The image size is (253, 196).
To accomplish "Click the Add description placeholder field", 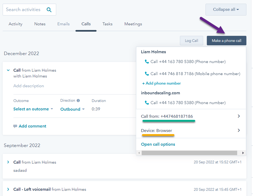I will (29, 86).
